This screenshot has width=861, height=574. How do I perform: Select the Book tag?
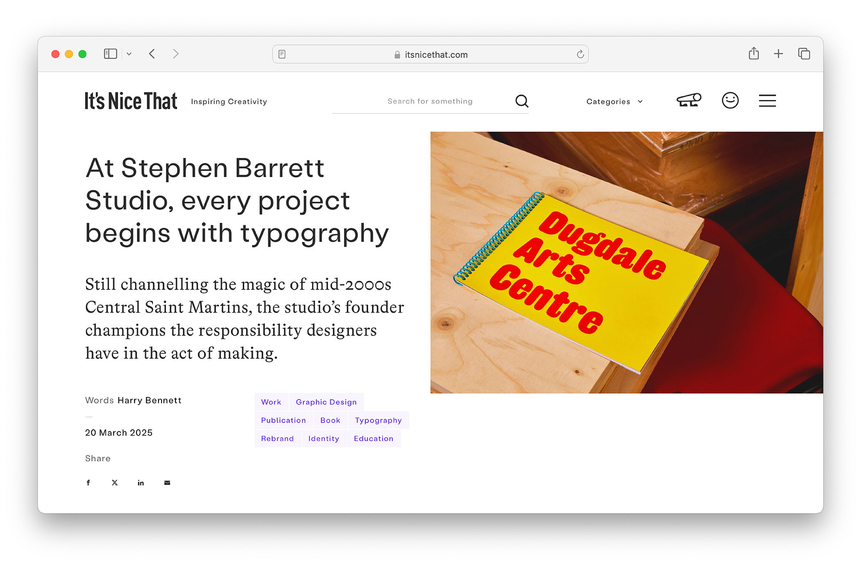(x=330, y=420)
